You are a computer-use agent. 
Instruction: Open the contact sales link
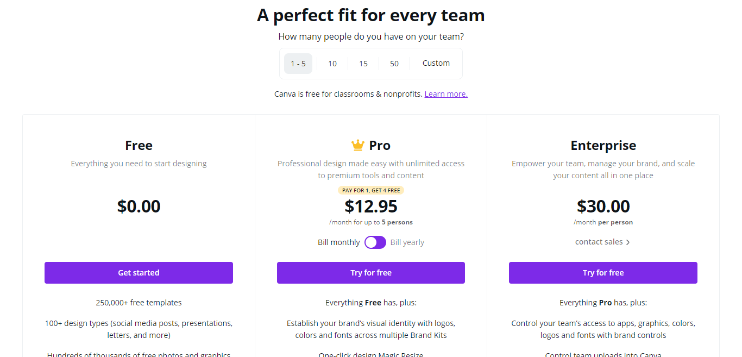(599, 242)
